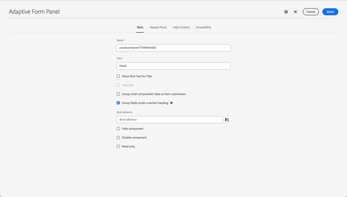
Task: Switch to the Accessibility tab
Action: pos(204,27)
